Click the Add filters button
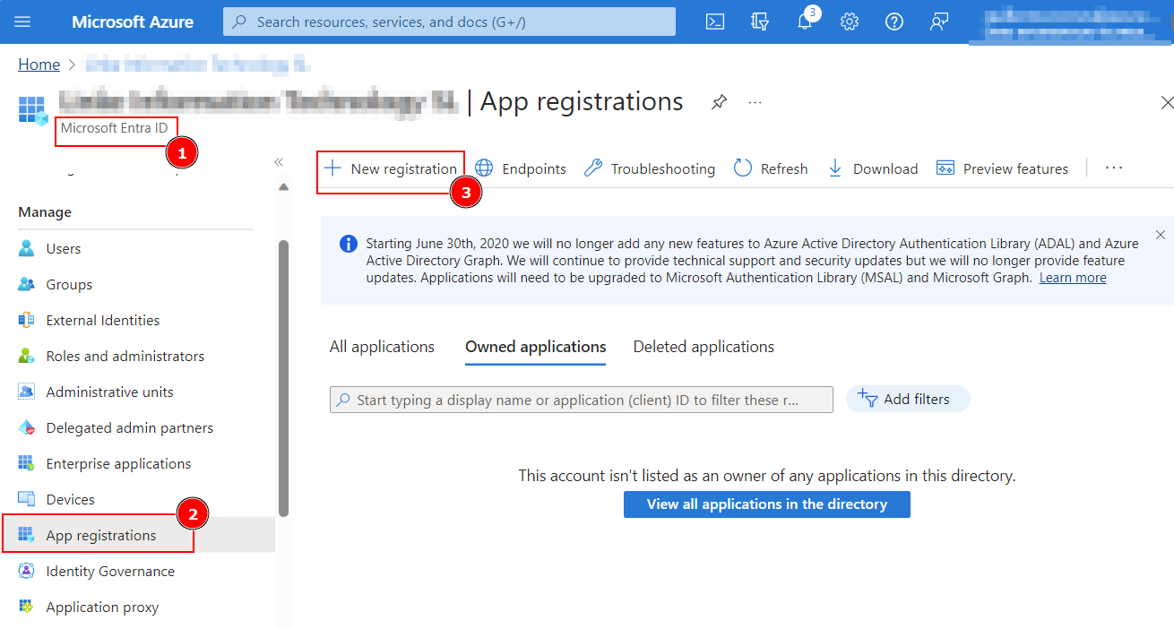Screen dimensions: 1174x629 pos(908,399)
